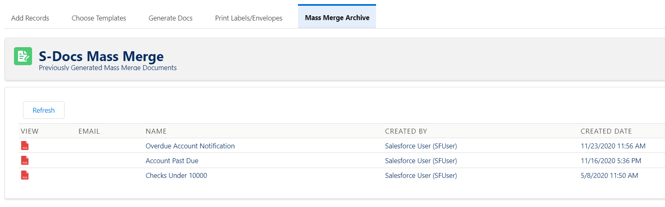
Task: Open the Generate Docs tab
Action: 171,18
